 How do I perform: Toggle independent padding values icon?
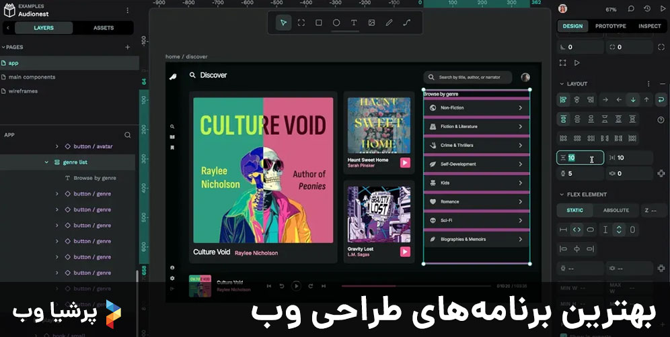pyautogui.click(x=661, y=173)
